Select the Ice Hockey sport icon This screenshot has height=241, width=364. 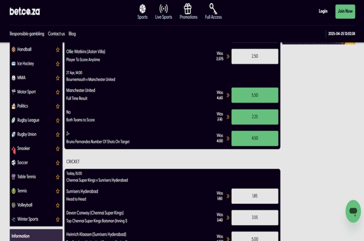(13, 63)
